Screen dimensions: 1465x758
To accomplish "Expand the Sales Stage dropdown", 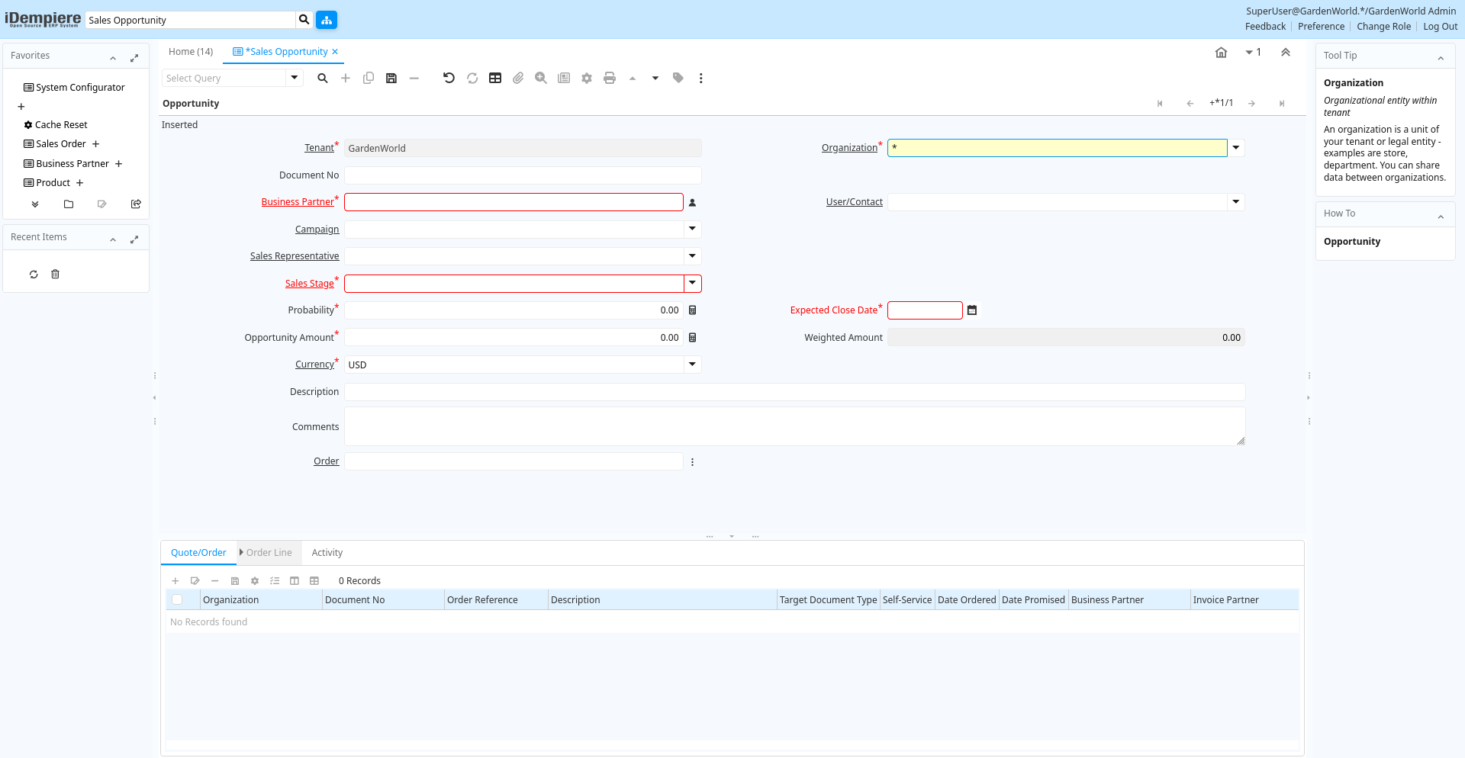I will pyautogui.click(x=692, y=284).
